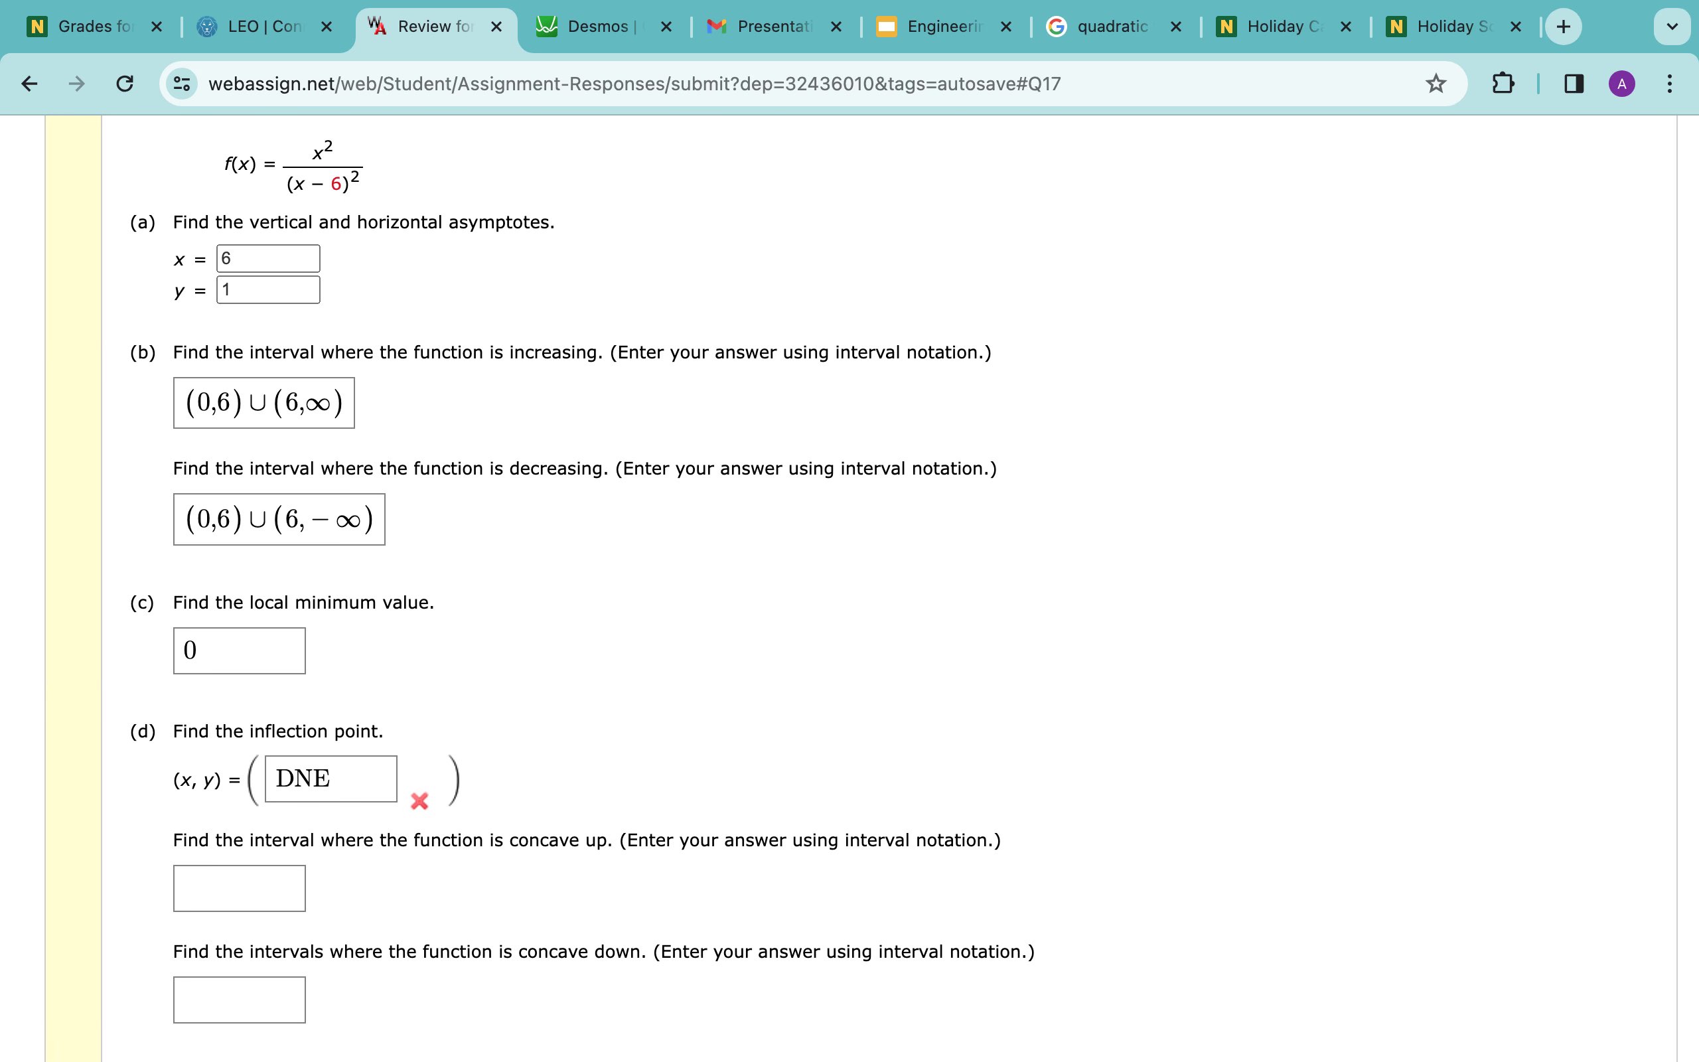
Task: Click the local minimum answer box
Action: 239,650
